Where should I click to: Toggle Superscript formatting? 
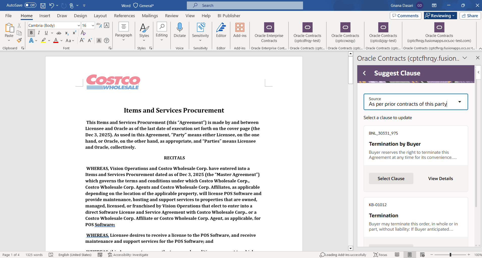coord(74,33)
